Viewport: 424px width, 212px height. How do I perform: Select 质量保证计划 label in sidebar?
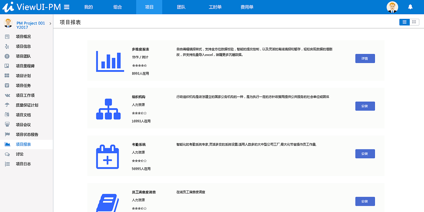coord(27,105)
